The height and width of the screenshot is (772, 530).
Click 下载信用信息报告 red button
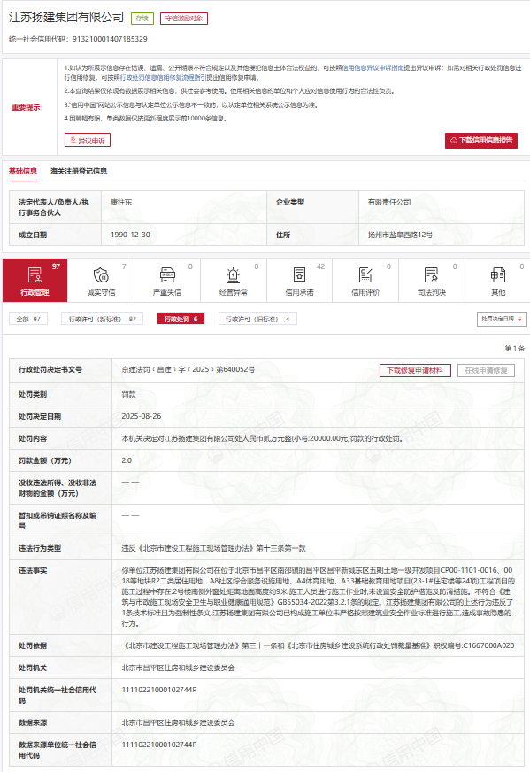[x=480, y=140]
